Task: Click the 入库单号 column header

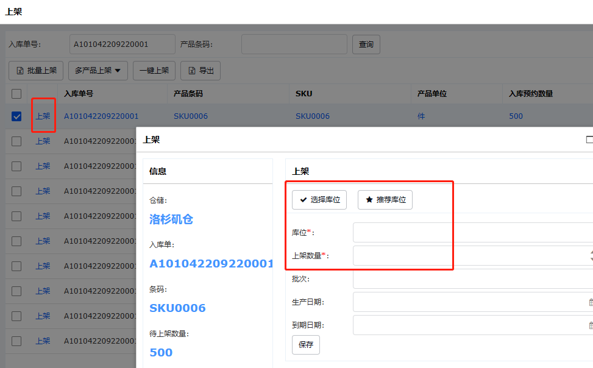Action: 79,94
